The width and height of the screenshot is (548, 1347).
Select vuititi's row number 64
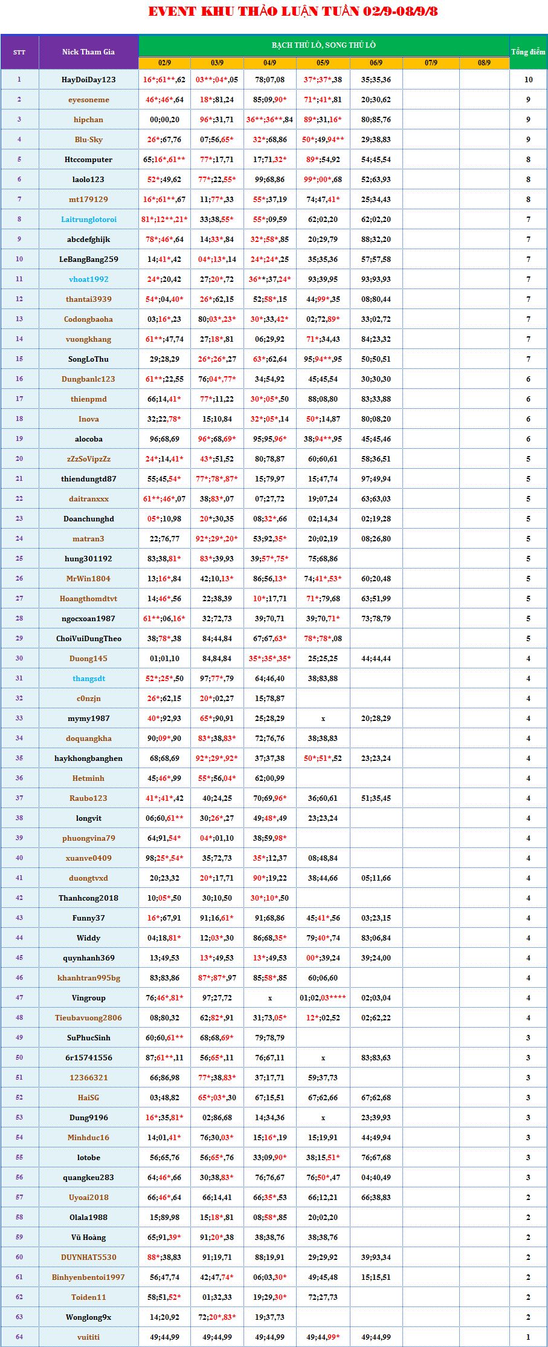19,1337
